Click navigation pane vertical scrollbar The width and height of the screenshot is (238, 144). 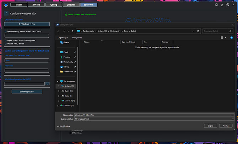(78, 76)
